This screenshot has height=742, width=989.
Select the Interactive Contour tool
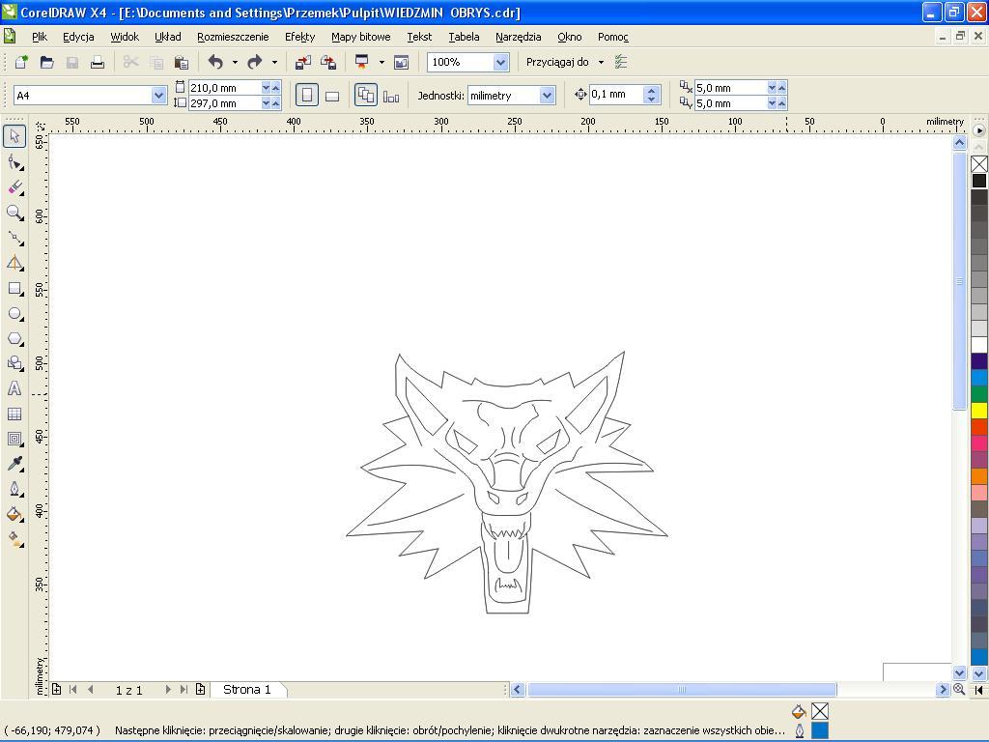[14, 439]
